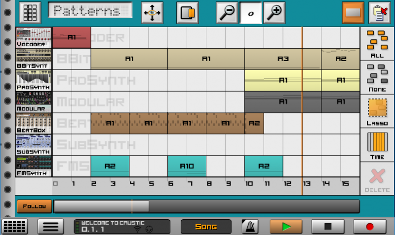Switch the Song mode button

click(206, 227)
